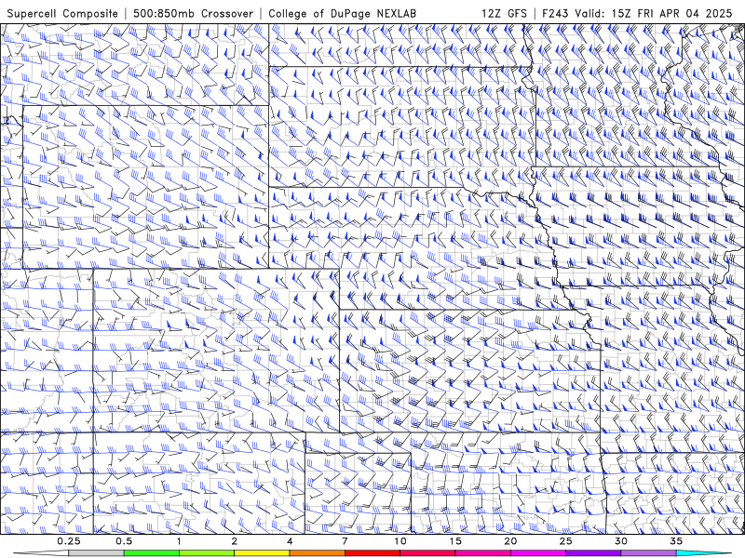The width and height of the screenshot is (745, 558).
Task: Click the legend value 20
Action: tap(510, 541)
